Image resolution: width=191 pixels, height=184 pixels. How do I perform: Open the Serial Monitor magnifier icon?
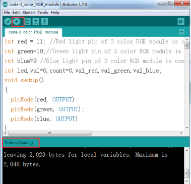point(181,22)
